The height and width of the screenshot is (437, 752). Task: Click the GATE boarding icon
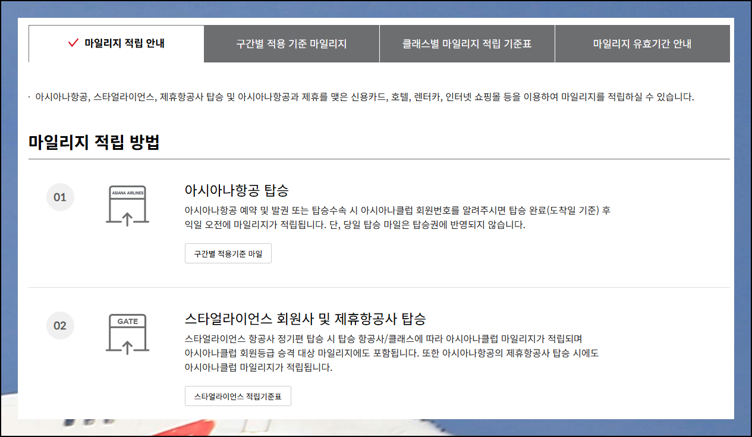point(127,335)
